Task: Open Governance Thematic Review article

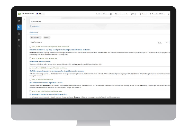Action: click(40, 61)
